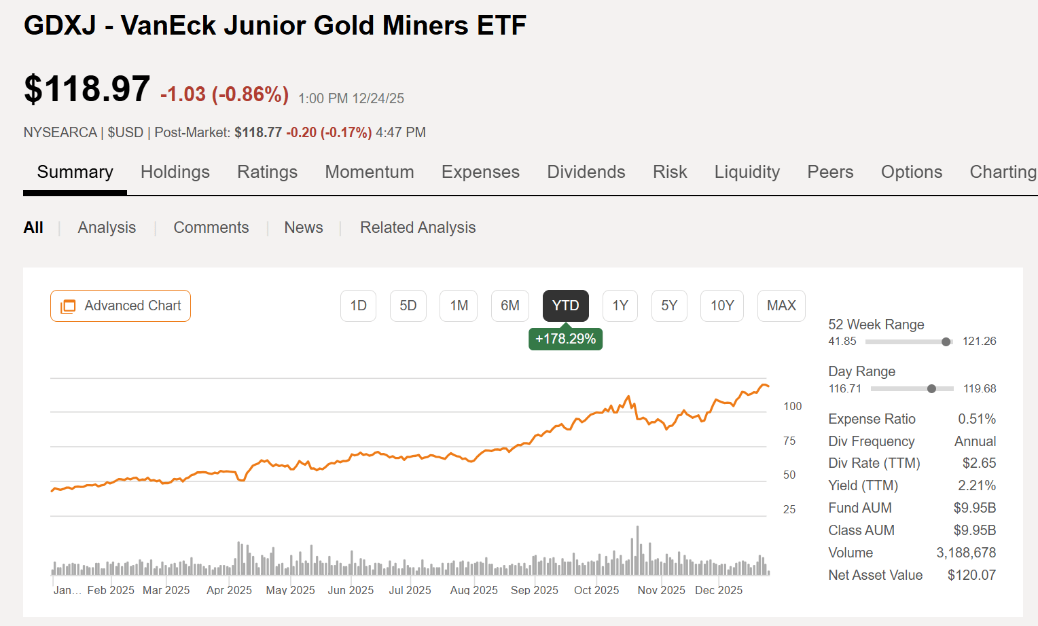This screenshot has height=626, width=1038.
Task: Open the Risk tab
Action: 670,172
